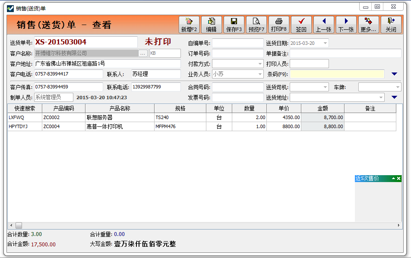Close the 近5次售价 panel
Screen dimensions: 411x258
pyautogui.click(x=399, y=179)
